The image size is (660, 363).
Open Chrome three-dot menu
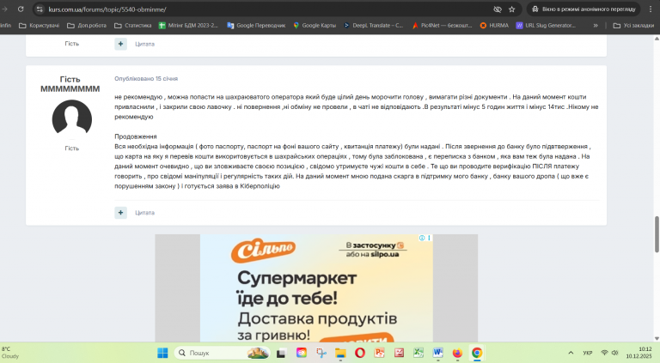pos(651,9)
